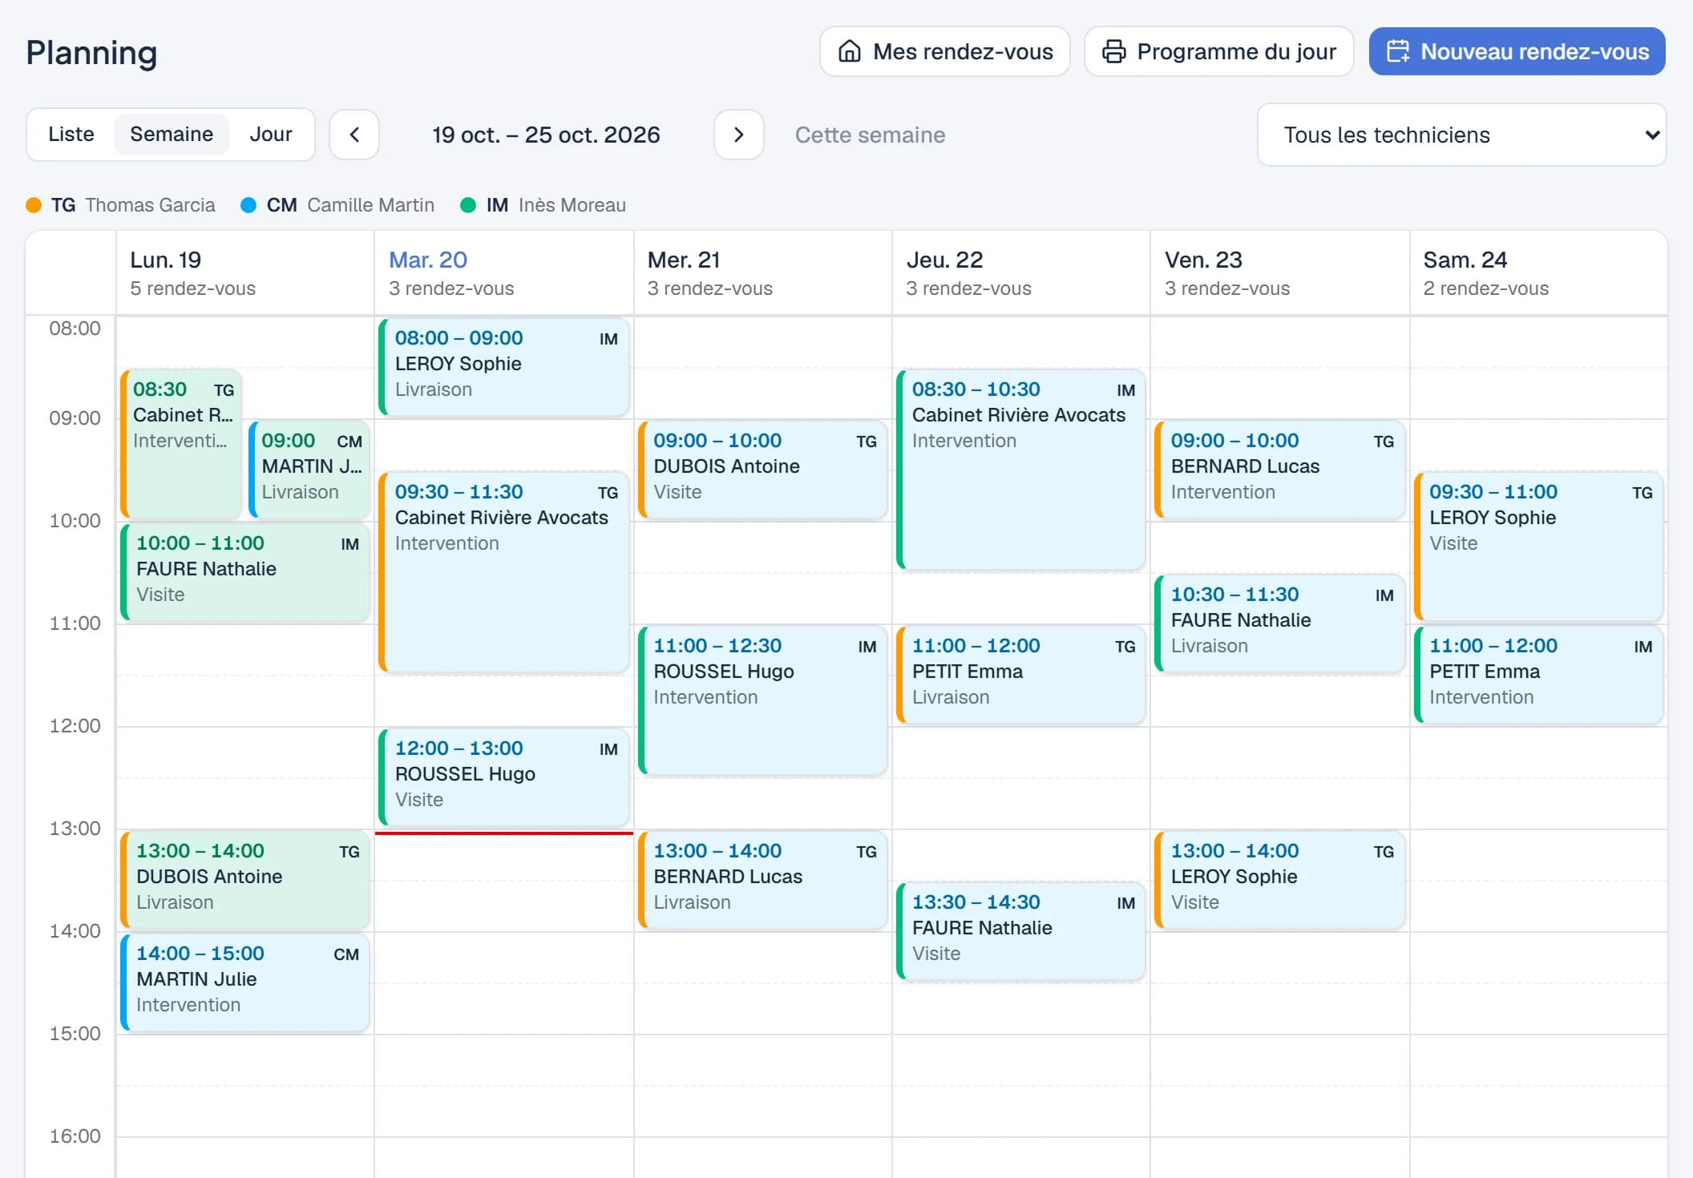The width and height of the screenshot is (1693, 1178).
Task: Open Friday 13:00 LEROY Sophie Visite
Action: [x=1280, y=880]
